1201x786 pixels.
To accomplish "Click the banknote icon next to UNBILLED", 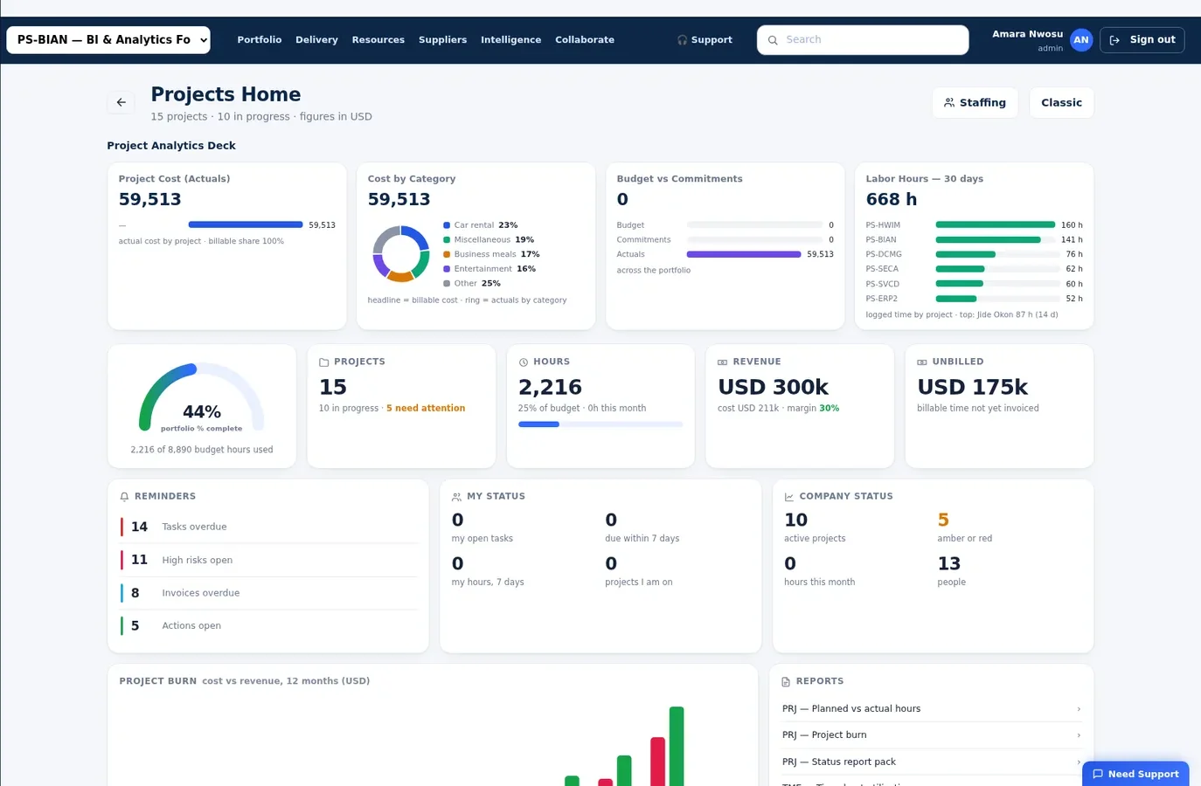I will [922, 362].
